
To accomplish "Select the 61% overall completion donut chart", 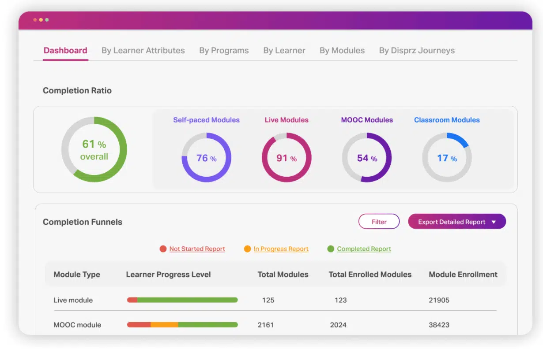I will [94, 149].
